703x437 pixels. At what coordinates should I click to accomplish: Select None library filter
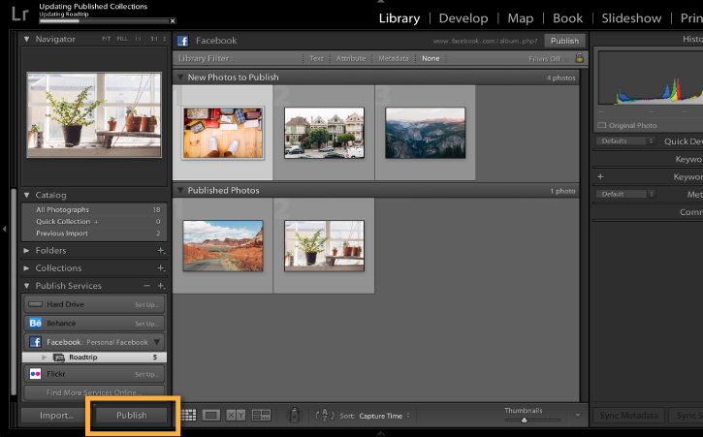(431, 58)
